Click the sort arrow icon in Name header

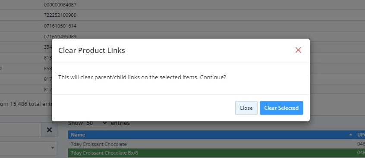[351, 135]
